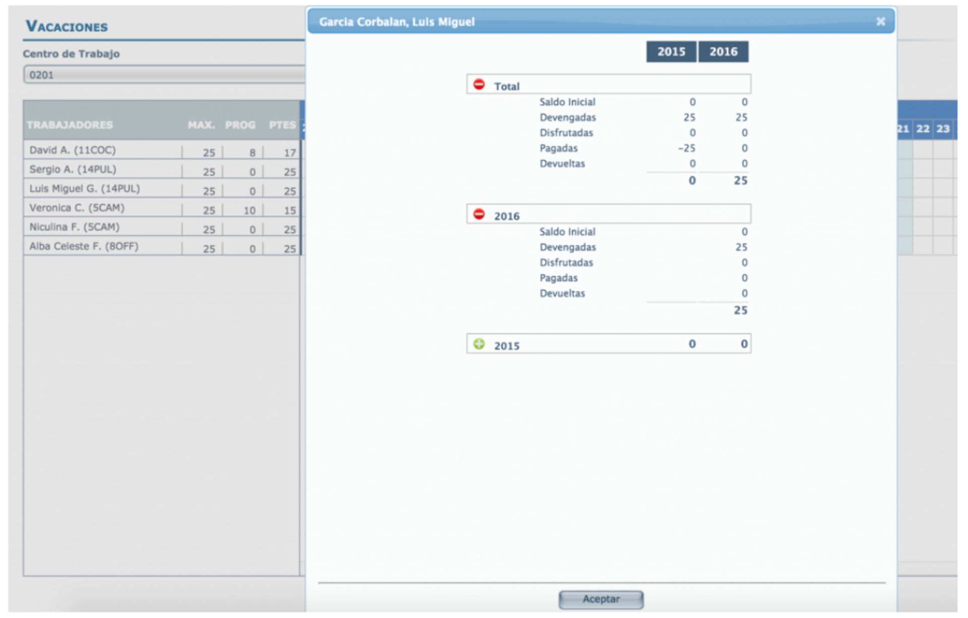Viewport: 968px width, 618px height.
Task: Select worker David A. (11COC)
Action: pyautogui.click(x=73, y=150)
